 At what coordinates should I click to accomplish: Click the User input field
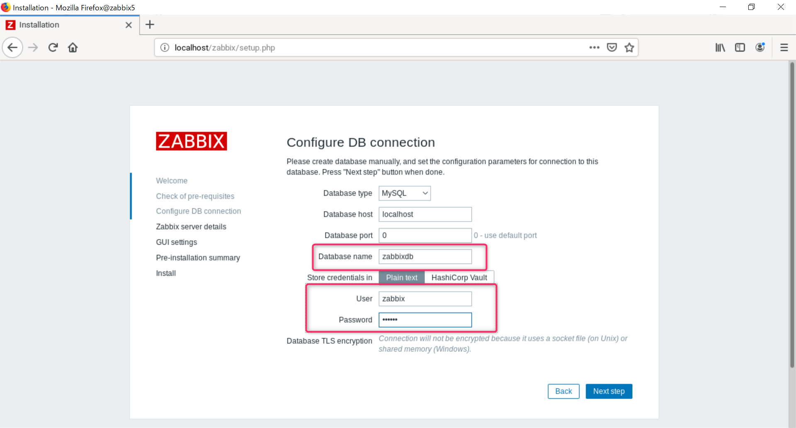(x=425, y=299)
